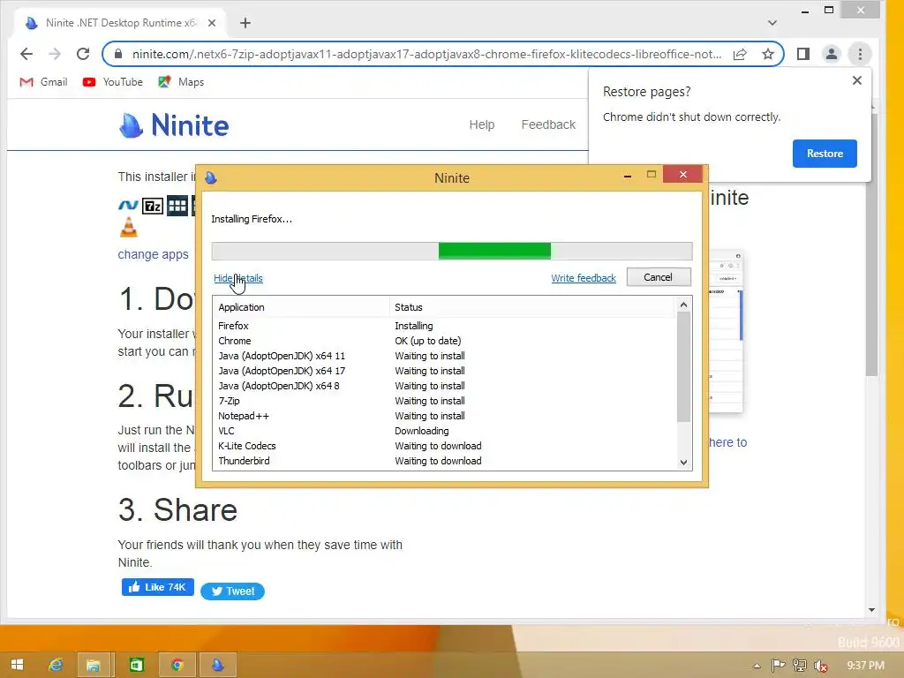Open the Help page link
Viewport: 904px width, 678px height.
point(482,124)
